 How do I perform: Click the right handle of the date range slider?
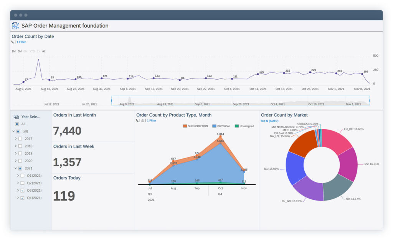pos(370,100)
